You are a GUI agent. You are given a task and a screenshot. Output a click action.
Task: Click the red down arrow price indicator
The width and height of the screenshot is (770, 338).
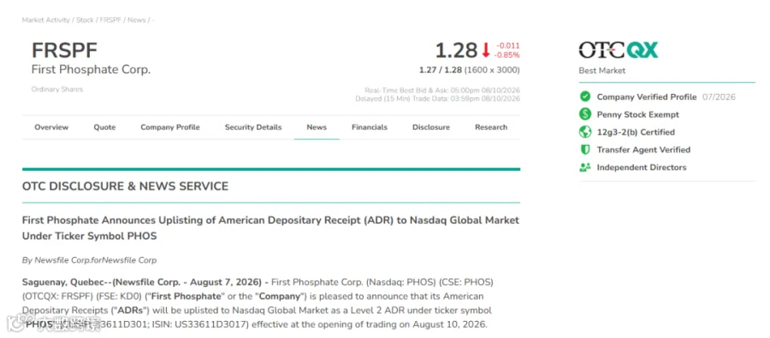486,50
